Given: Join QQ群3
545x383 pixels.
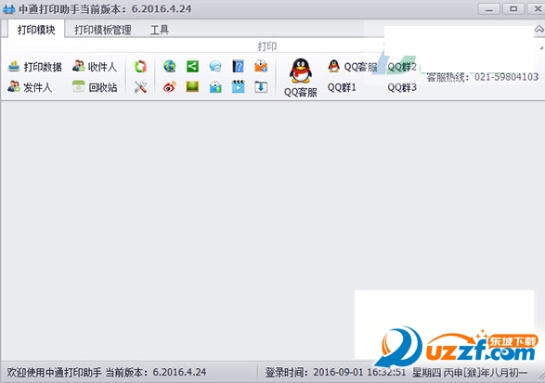Looking at the screenshot, I should click(402, 87).
